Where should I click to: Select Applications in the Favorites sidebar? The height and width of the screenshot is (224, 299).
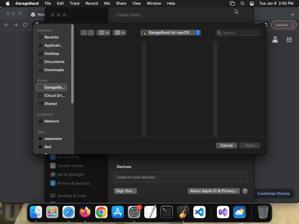click(51, 45)
